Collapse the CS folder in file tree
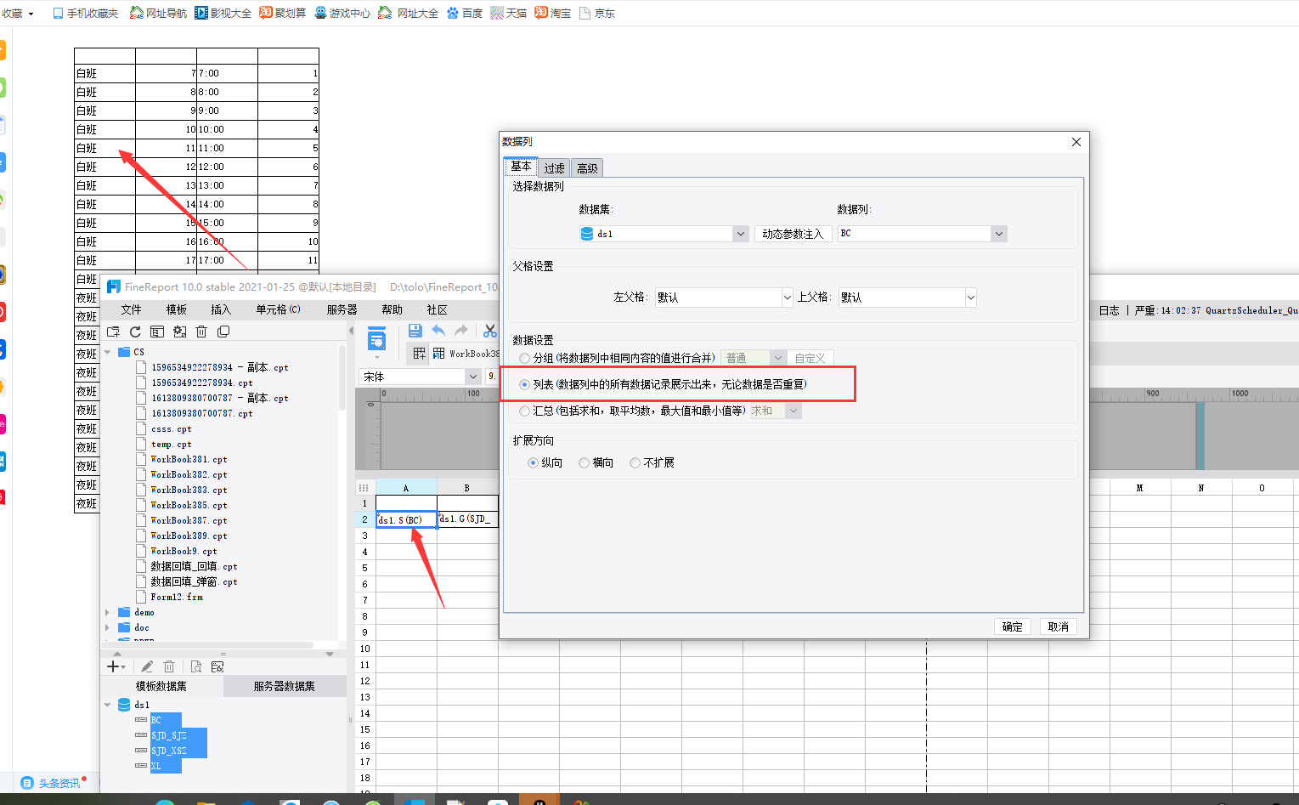1299x805 pixels. coord(108,352)
